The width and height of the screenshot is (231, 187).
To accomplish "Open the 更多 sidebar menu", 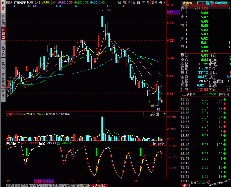I will coord(3,95).
